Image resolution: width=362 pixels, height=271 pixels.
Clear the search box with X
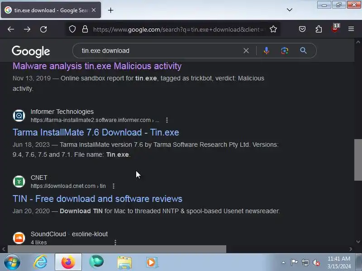pyautogui.click(x=246, y=51)
